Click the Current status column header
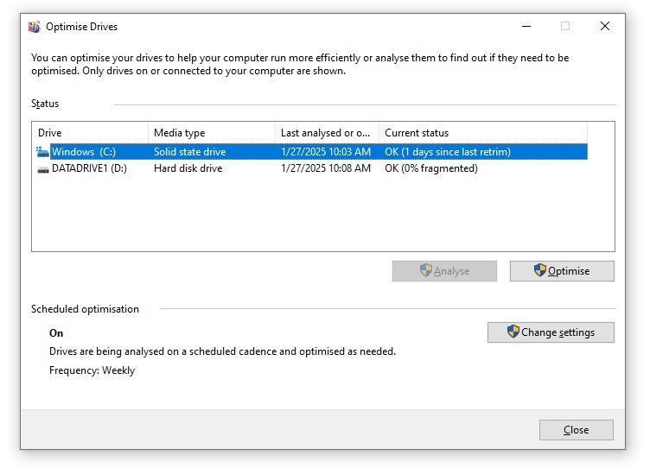 [x=483, y=133]
